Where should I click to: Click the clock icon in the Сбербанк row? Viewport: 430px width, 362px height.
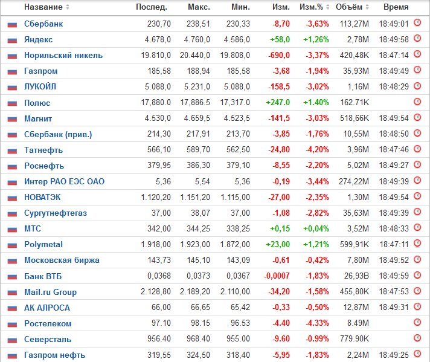pos(417,22)
